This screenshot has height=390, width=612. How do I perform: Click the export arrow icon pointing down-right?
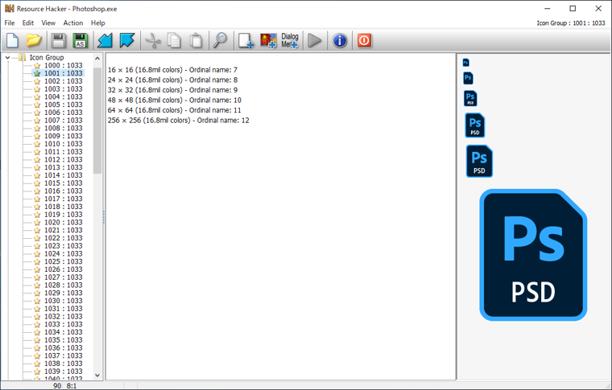point(127,40)
